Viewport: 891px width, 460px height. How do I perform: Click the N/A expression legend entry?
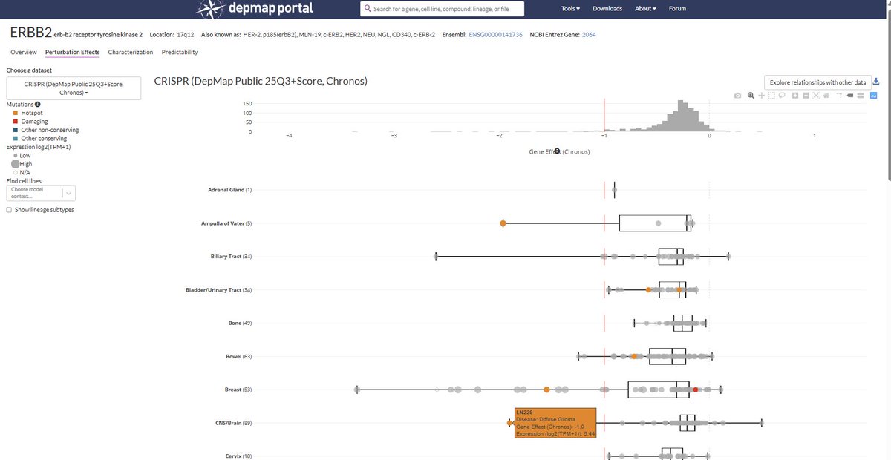[21, 172]
